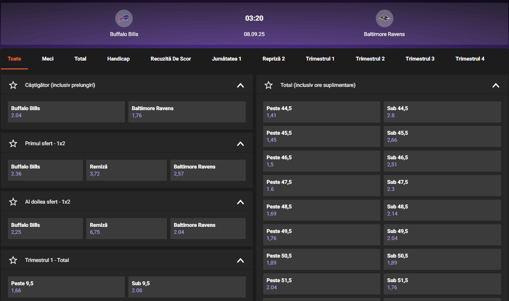Select Sub 51,5 total odds
509x301 pixels.
[x=442, y=284]
